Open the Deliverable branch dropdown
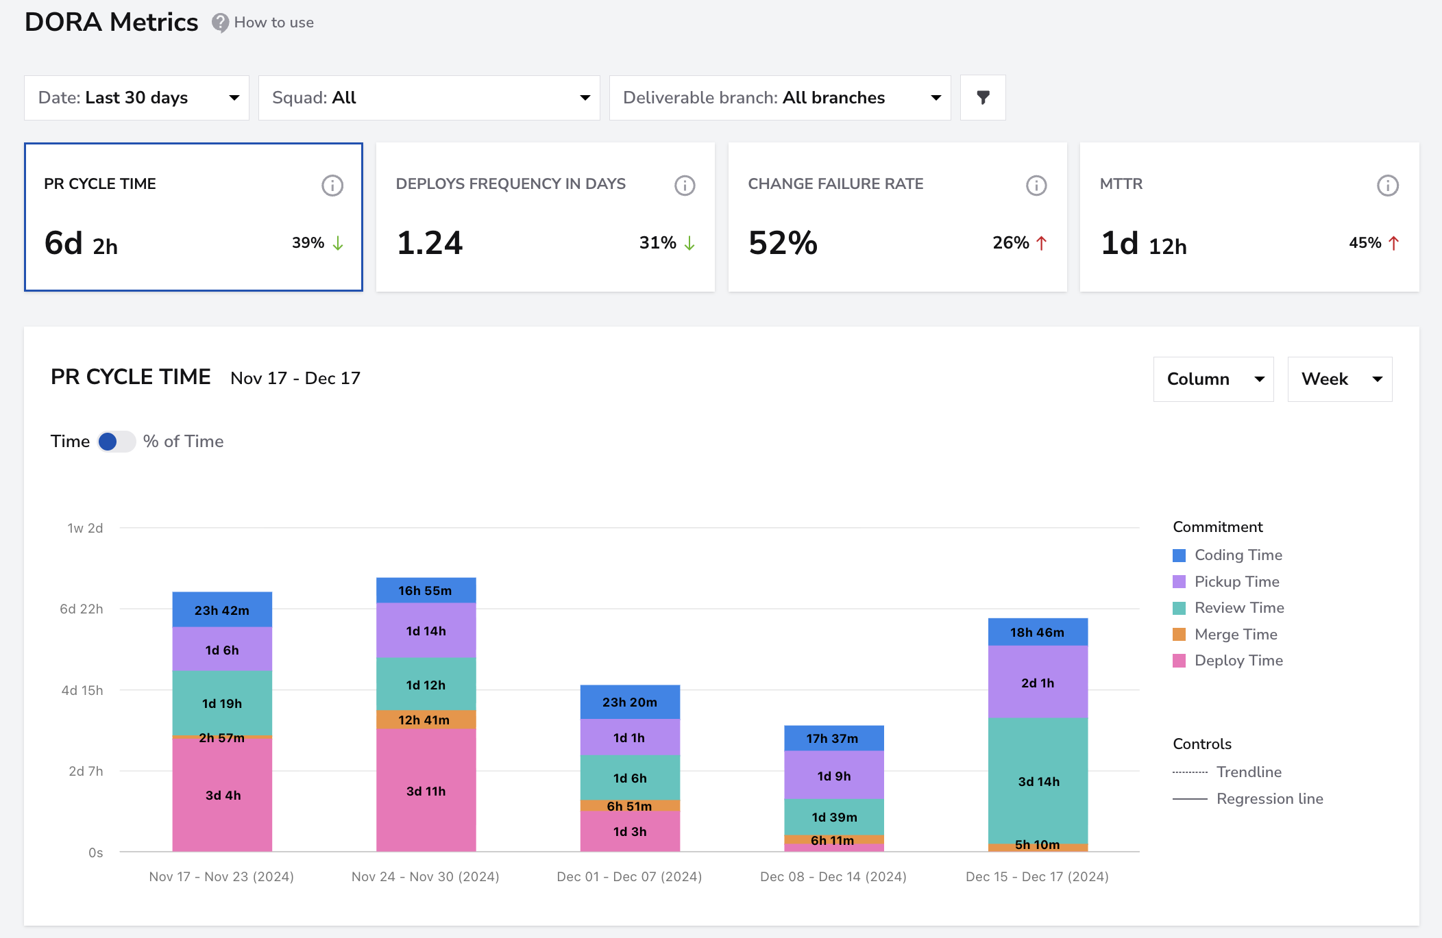1442x938 pixels. tap(780, 98)
